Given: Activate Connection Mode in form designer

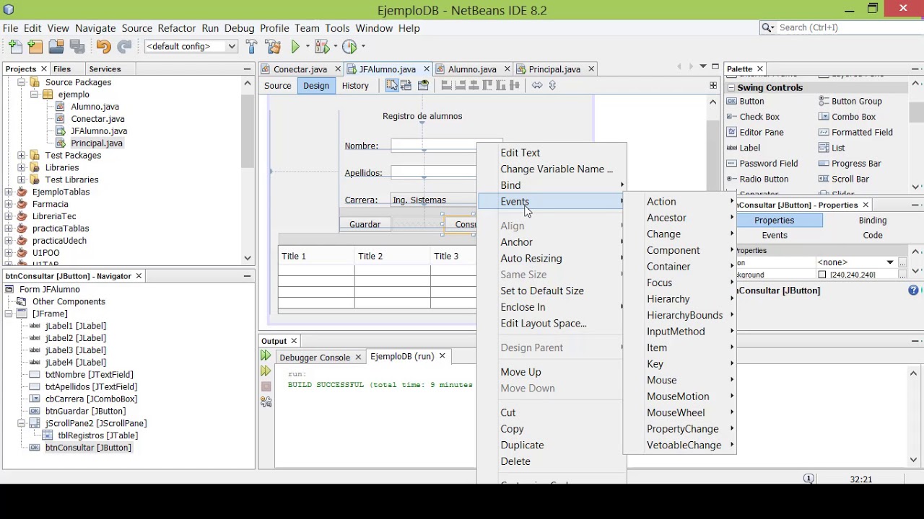Looking at the screenshot, I should pos(406,85).
